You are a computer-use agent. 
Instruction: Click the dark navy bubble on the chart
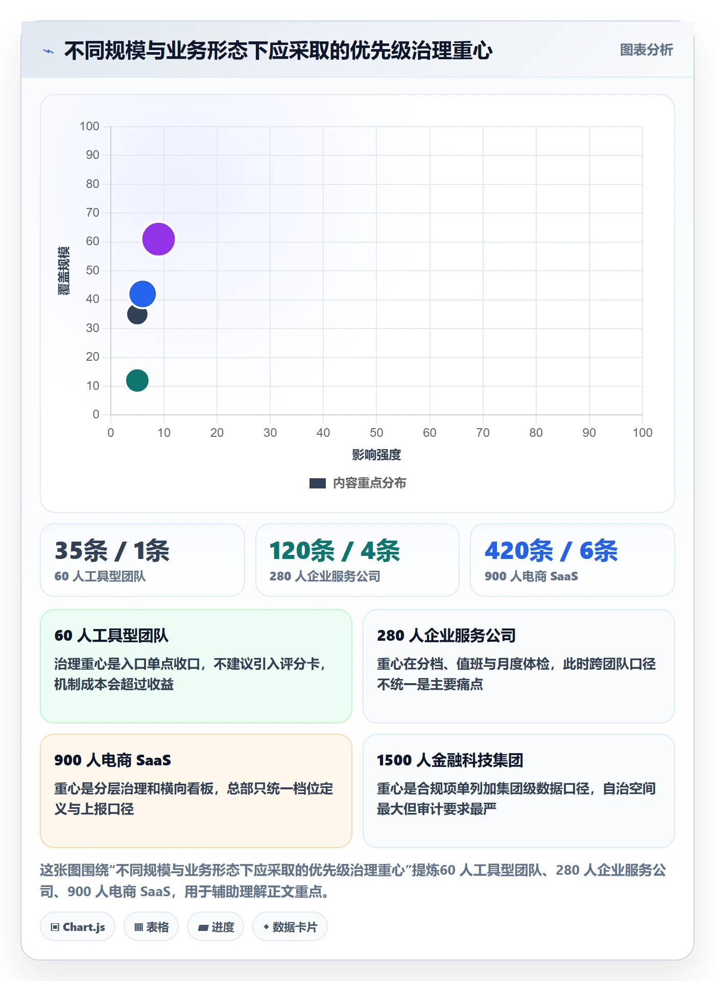(137, 314)
